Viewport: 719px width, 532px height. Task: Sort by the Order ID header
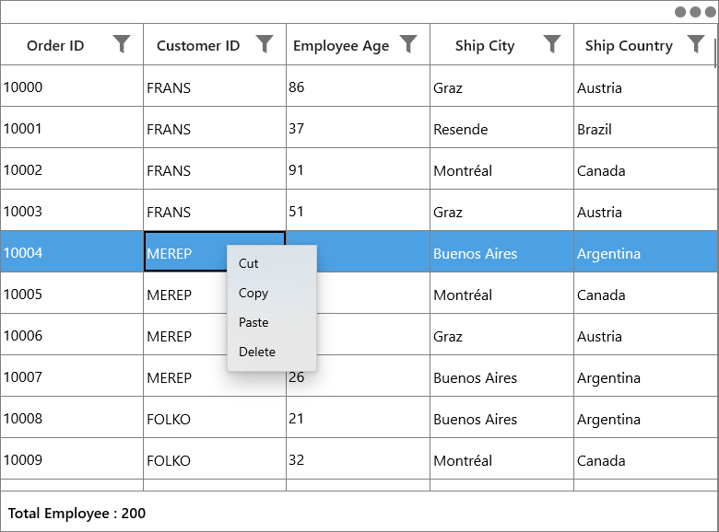(x=55, y=45)
